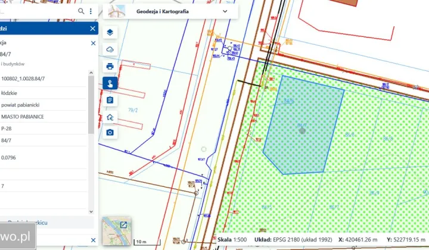Viewport: 429px width, 250px height.
Task: Click the panel vertical scrollbar thumb
Action: [x=91, y=105]
